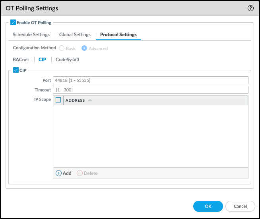Open the Global Settings tab
260x219 pixels.
point(75,35)
